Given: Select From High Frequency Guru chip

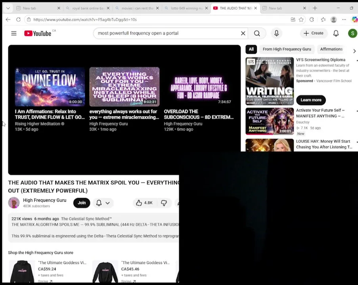Looking at the screenshot, I should coord(287,49).
